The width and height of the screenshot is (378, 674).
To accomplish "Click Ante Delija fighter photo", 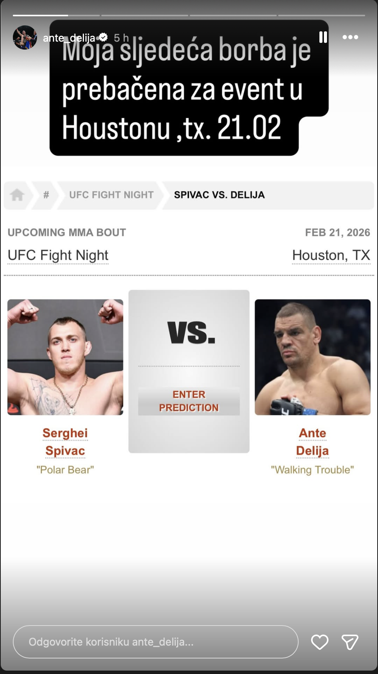I will 312,357.
